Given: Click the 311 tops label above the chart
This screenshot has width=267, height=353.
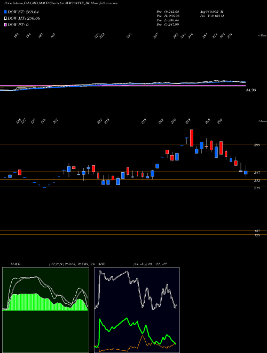Looking at the screenshot, I should tap(215, 36).
